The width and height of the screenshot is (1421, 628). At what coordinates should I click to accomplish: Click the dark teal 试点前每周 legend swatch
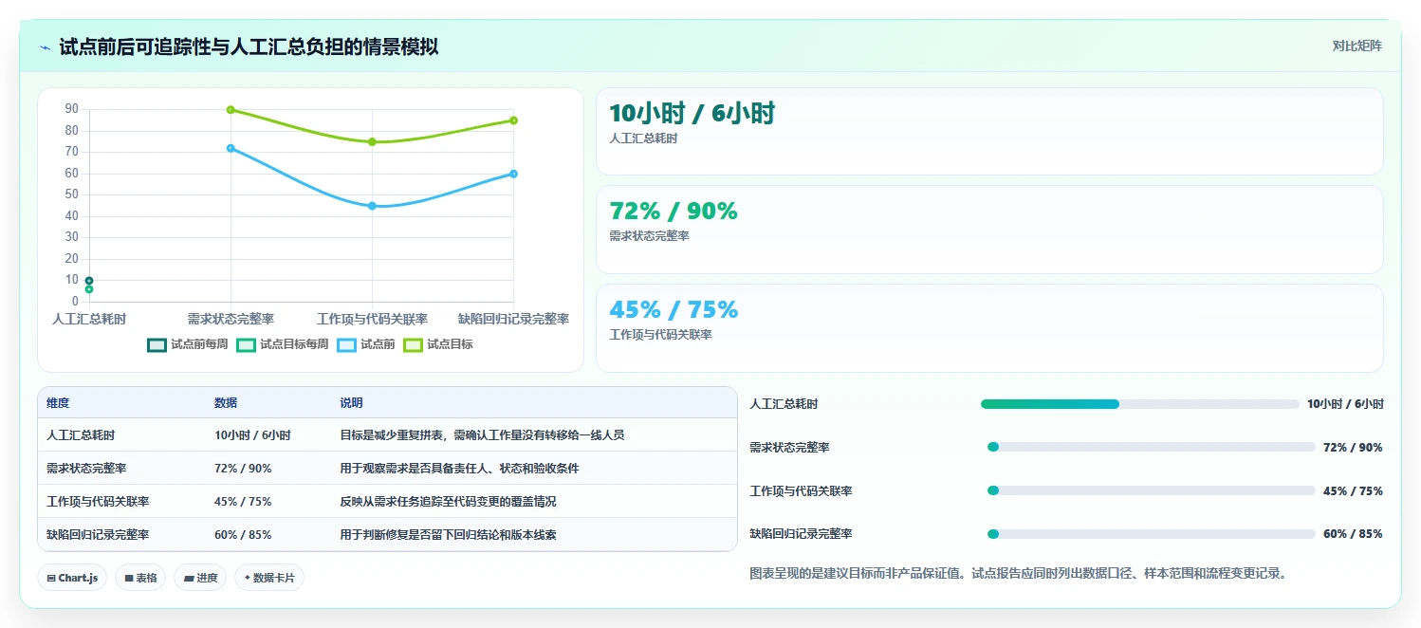click(x=157, y=344)
